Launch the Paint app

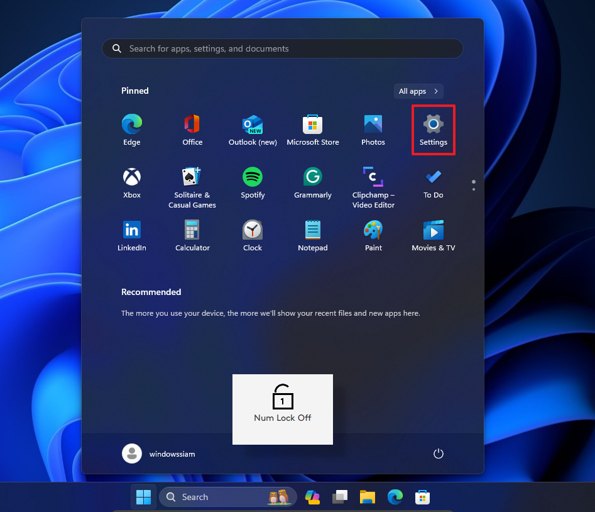click(373, 236)
